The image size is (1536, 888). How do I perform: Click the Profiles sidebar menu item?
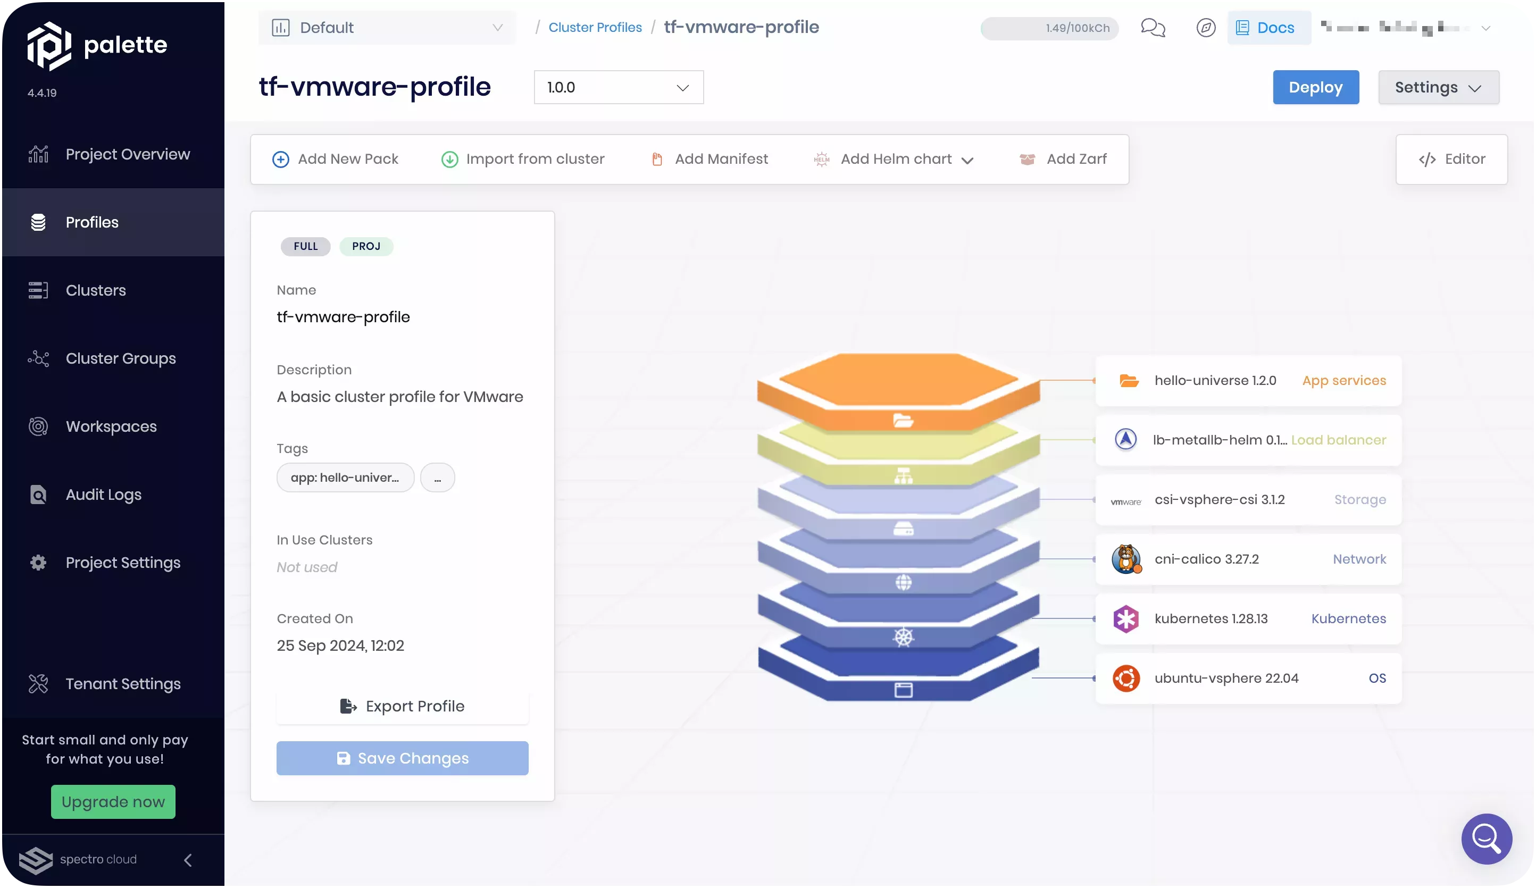(x=92, y=222)
